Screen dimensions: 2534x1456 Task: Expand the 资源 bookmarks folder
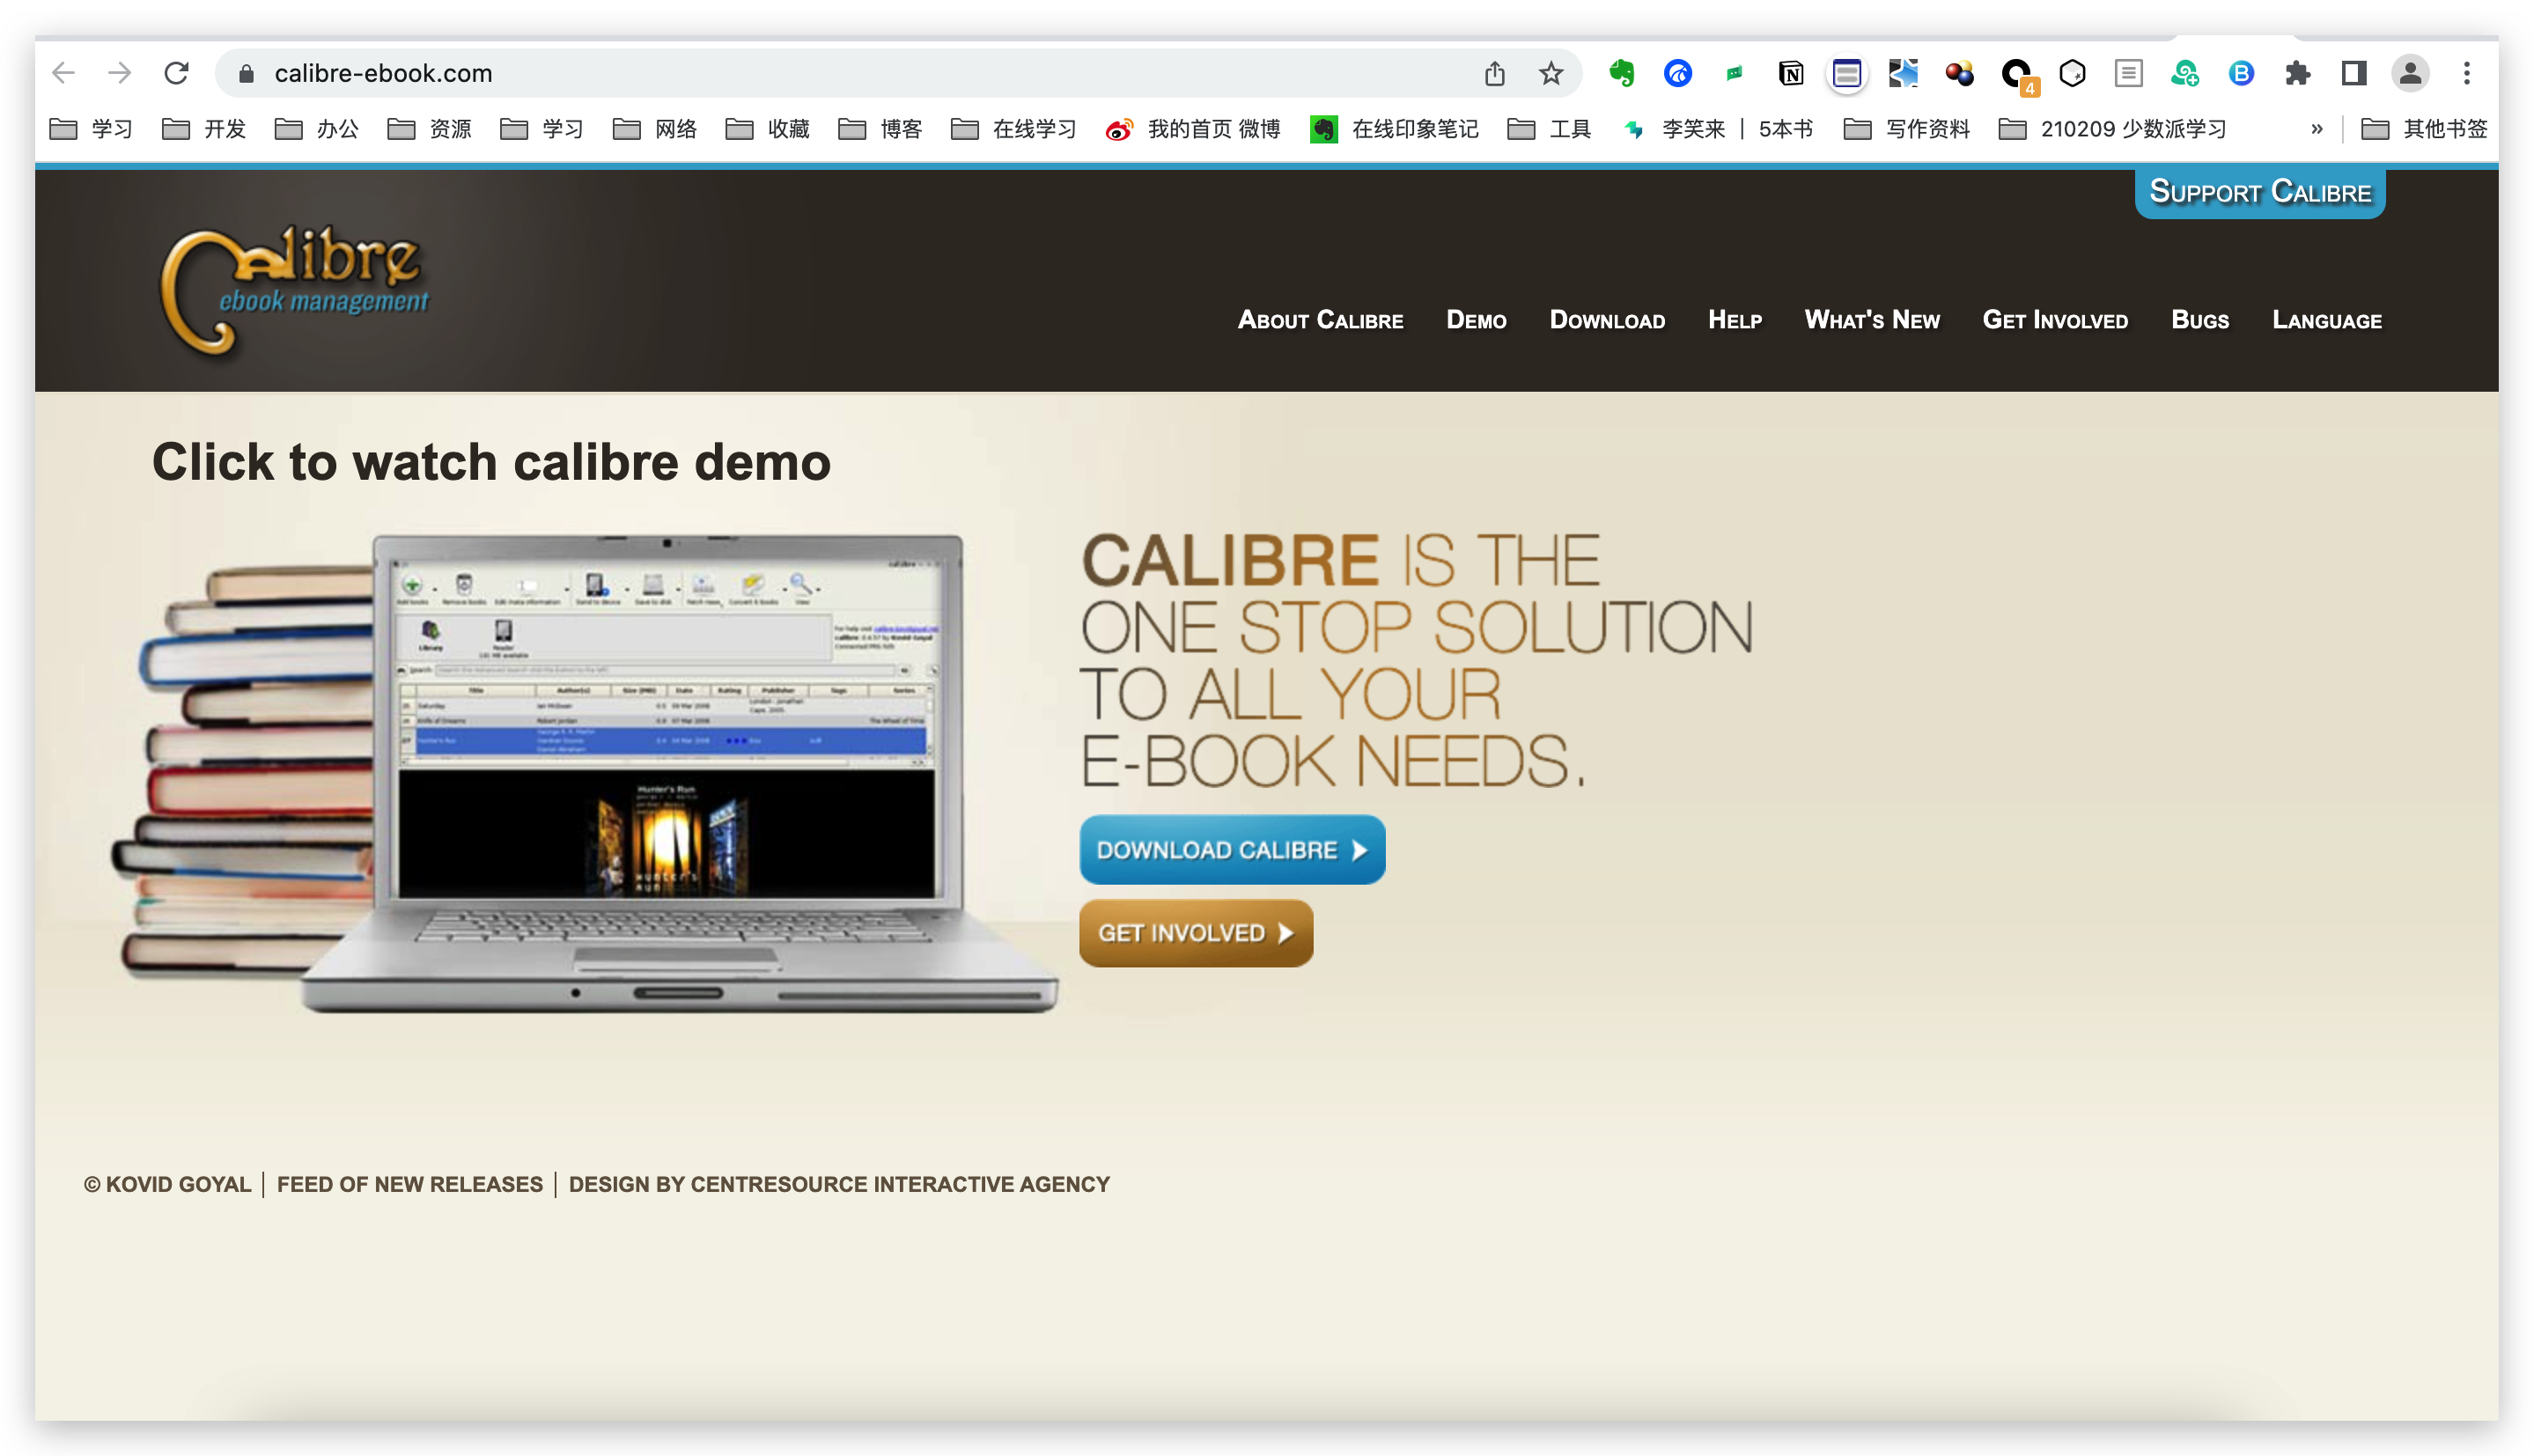429,129
